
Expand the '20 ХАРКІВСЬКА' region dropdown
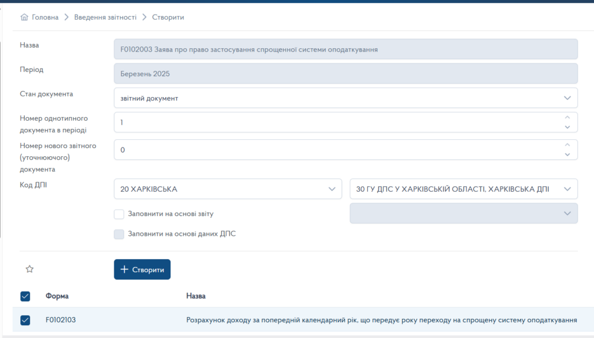coord(228,189)
